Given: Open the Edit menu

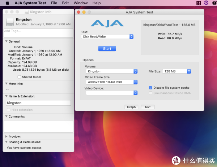Looking at the screenshot, I should (x=65, y=3).
